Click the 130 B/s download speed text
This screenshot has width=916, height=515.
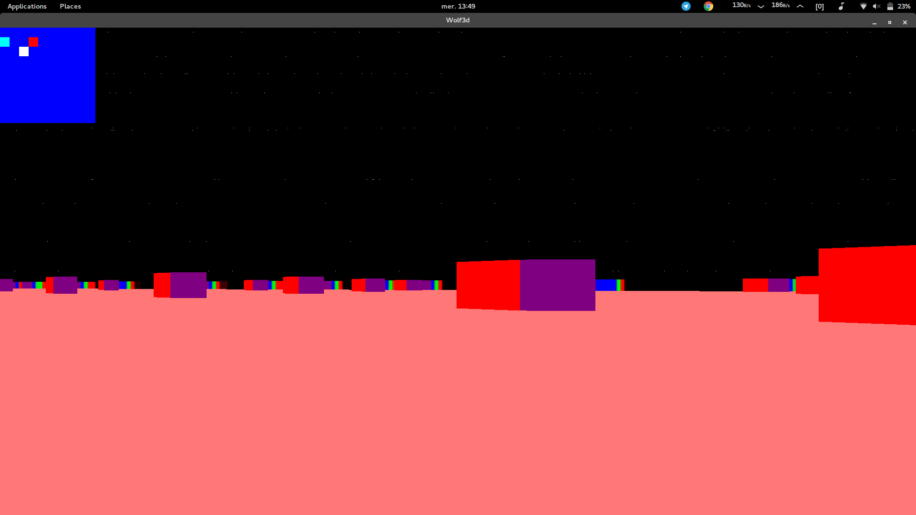(741, 5)
